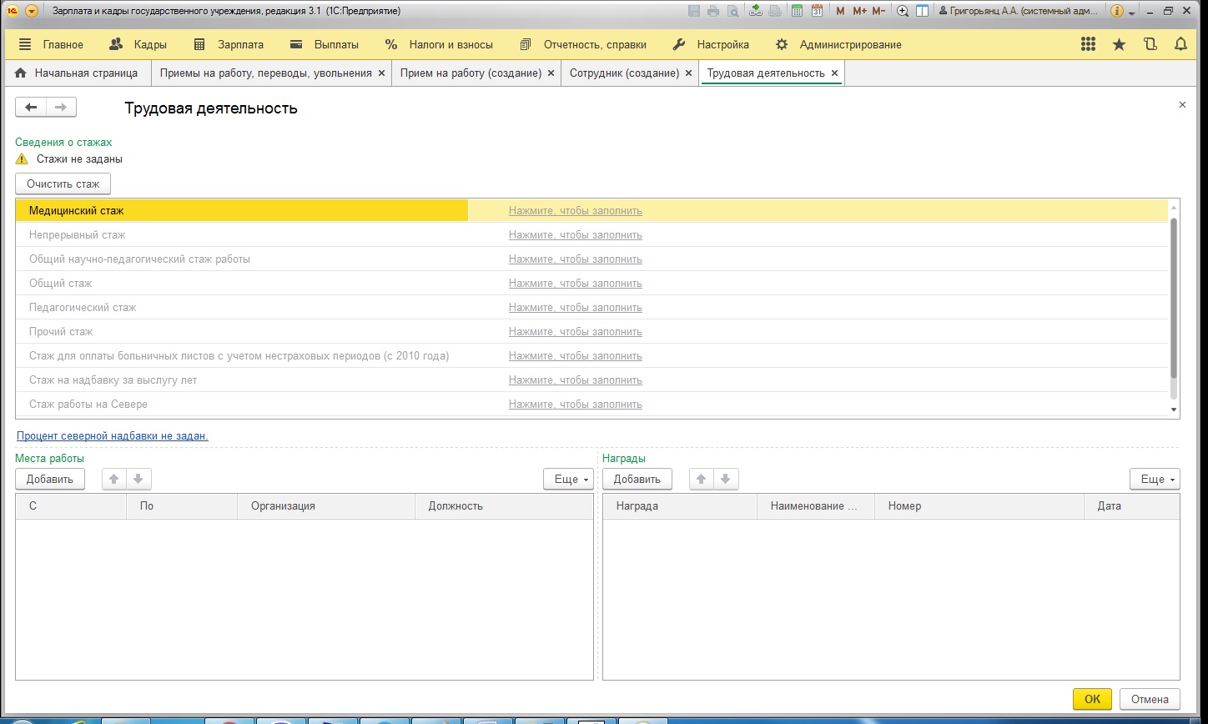This screenshot has height=724, width=1208.
Task: Move work place row up arrow
Action: (114, 479)
